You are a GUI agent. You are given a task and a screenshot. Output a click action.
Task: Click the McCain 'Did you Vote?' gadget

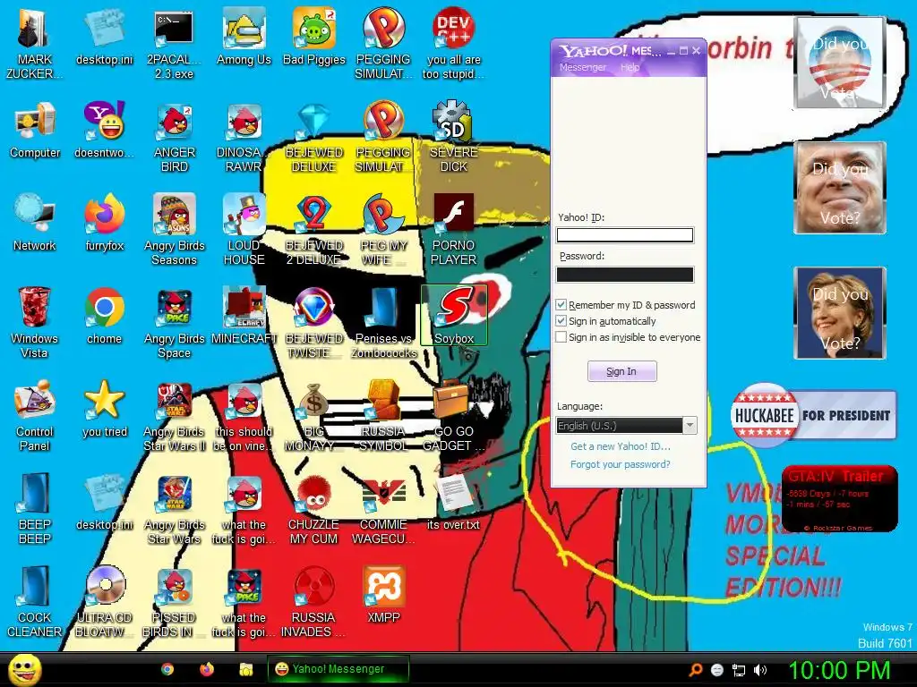[840, 188]
